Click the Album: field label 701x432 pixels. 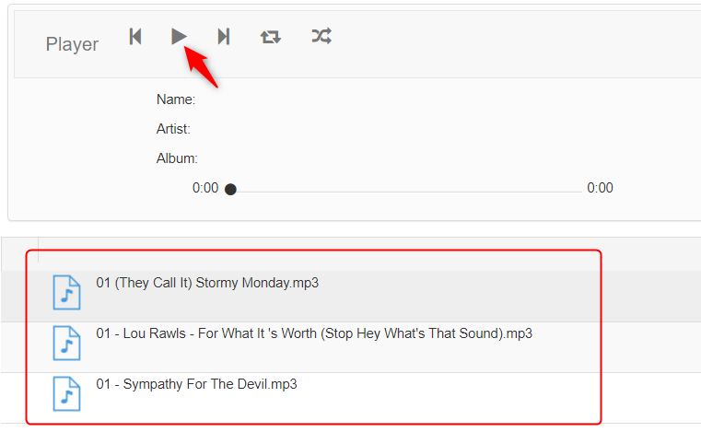tap(177, 158)
